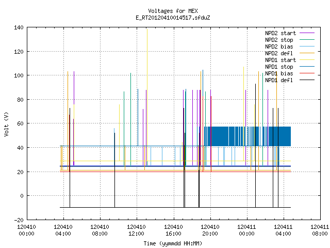Click the red NPD1 bias legend line sample

coord(307,73)
